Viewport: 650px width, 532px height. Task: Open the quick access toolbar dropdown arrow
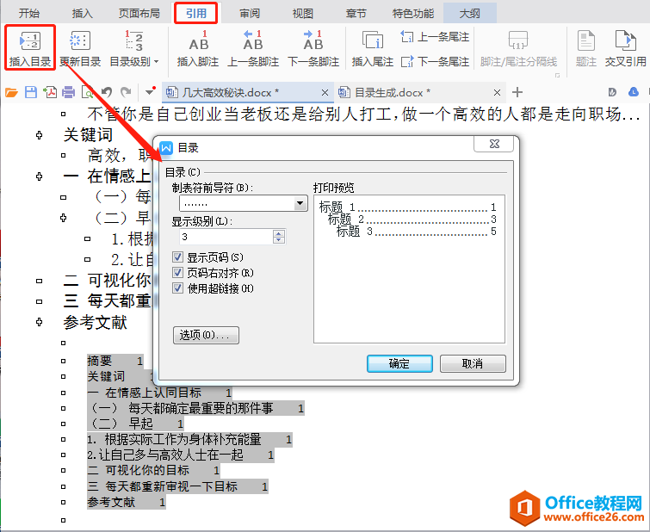pos(150,92)
